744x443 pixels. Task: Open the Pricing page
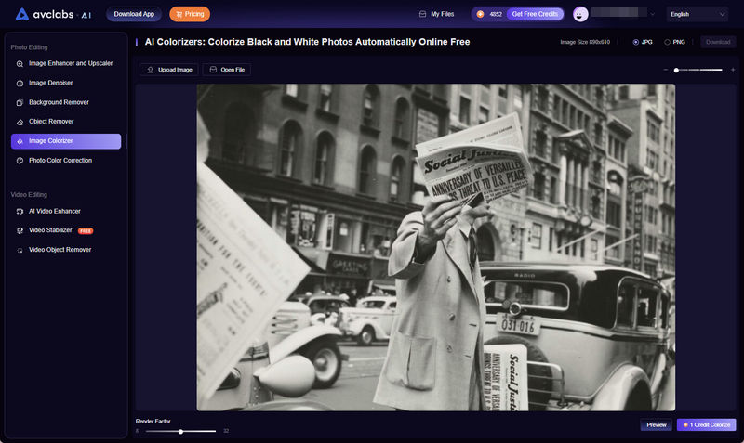point(190,14)
